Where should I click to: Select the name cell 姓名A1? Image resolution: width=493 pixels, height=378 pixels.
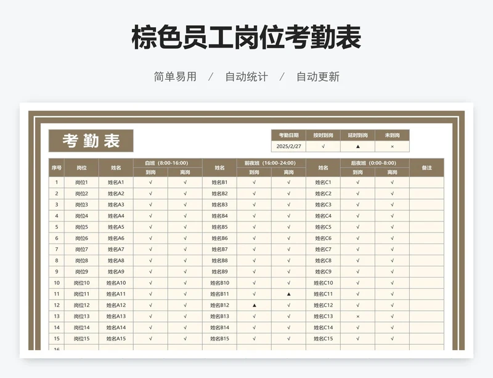click(x=116, y=183)
